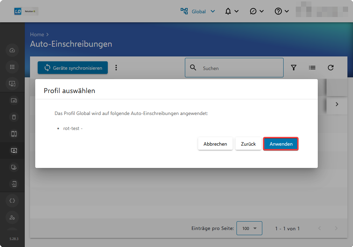
Task: Refresh the table with reload icon
Action: tap(330, 68)
